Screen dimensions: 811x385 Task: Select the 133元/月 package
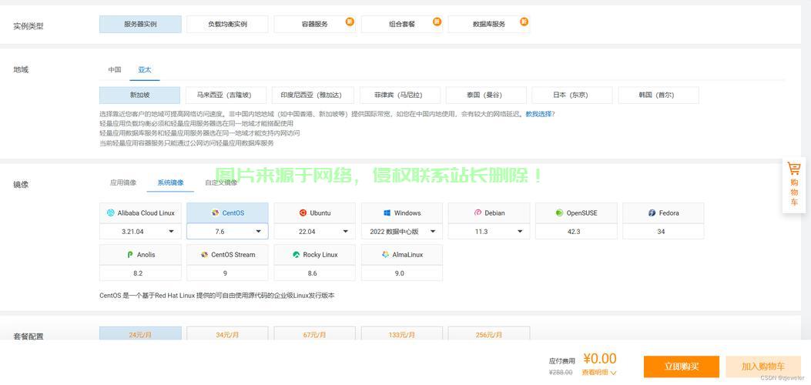pos(402,334)
